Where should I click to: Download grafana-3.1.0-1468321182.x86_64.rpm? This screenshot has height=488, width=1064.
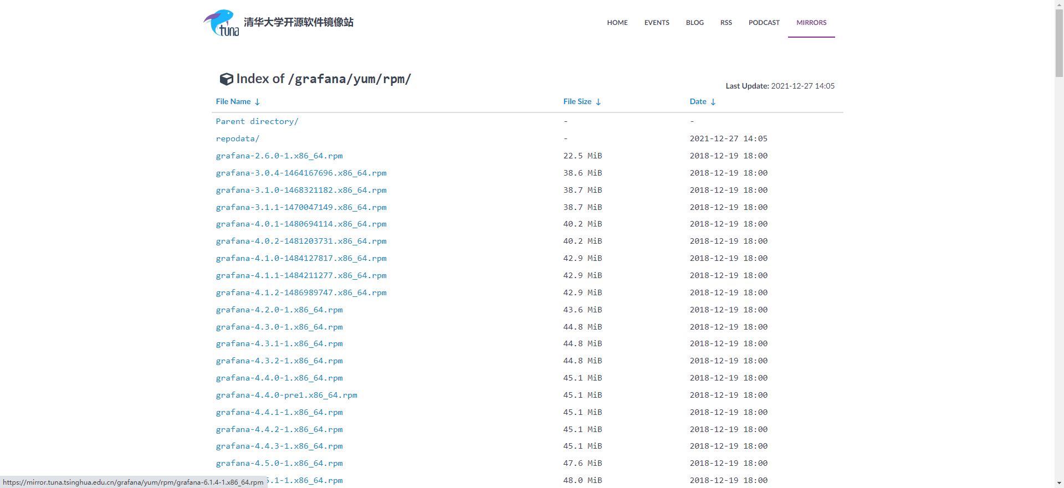[x=301, y=190]
